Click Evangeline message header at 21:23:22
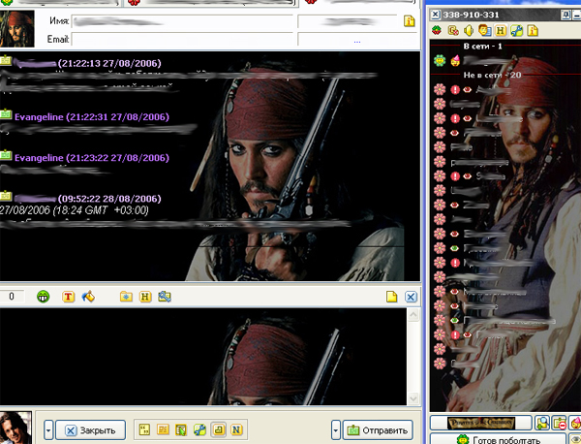Viewport: 581px width, 444px height. pyautogui.click(x=92, y=158)
